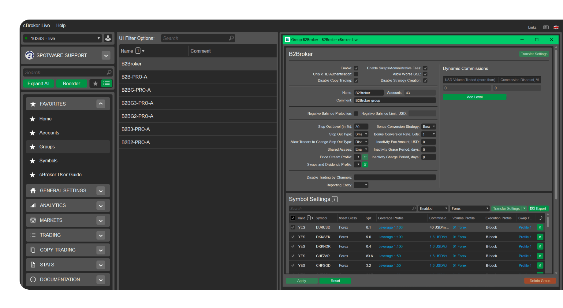The height and width of the screenshot is (308, 563).
Task: Open the Reporting Entity dropdown
Action: pos(361,185)
